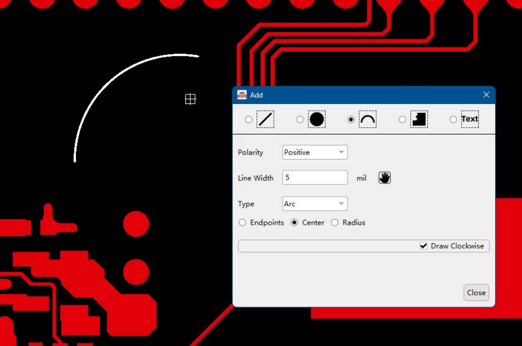
Task: Click the Line Width input field
Action: (315, 177)
